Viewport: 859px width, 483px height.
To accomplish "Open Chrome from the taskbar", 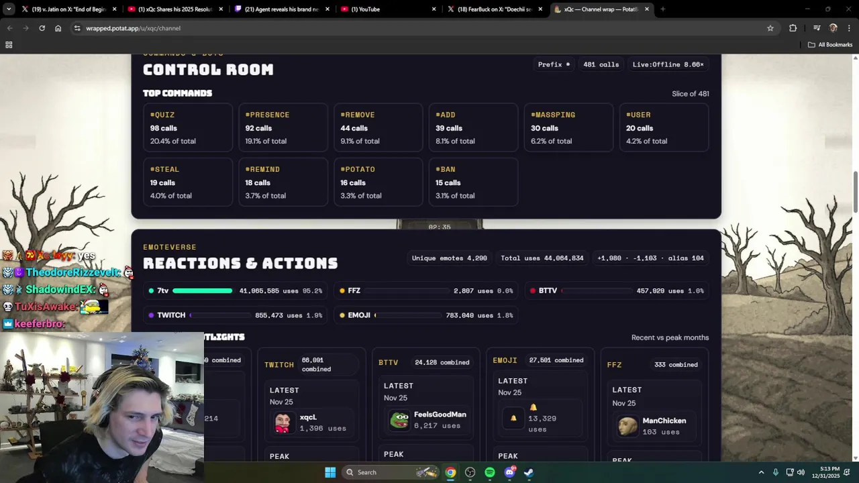I will pyautogui.click(x=450, y=472).
